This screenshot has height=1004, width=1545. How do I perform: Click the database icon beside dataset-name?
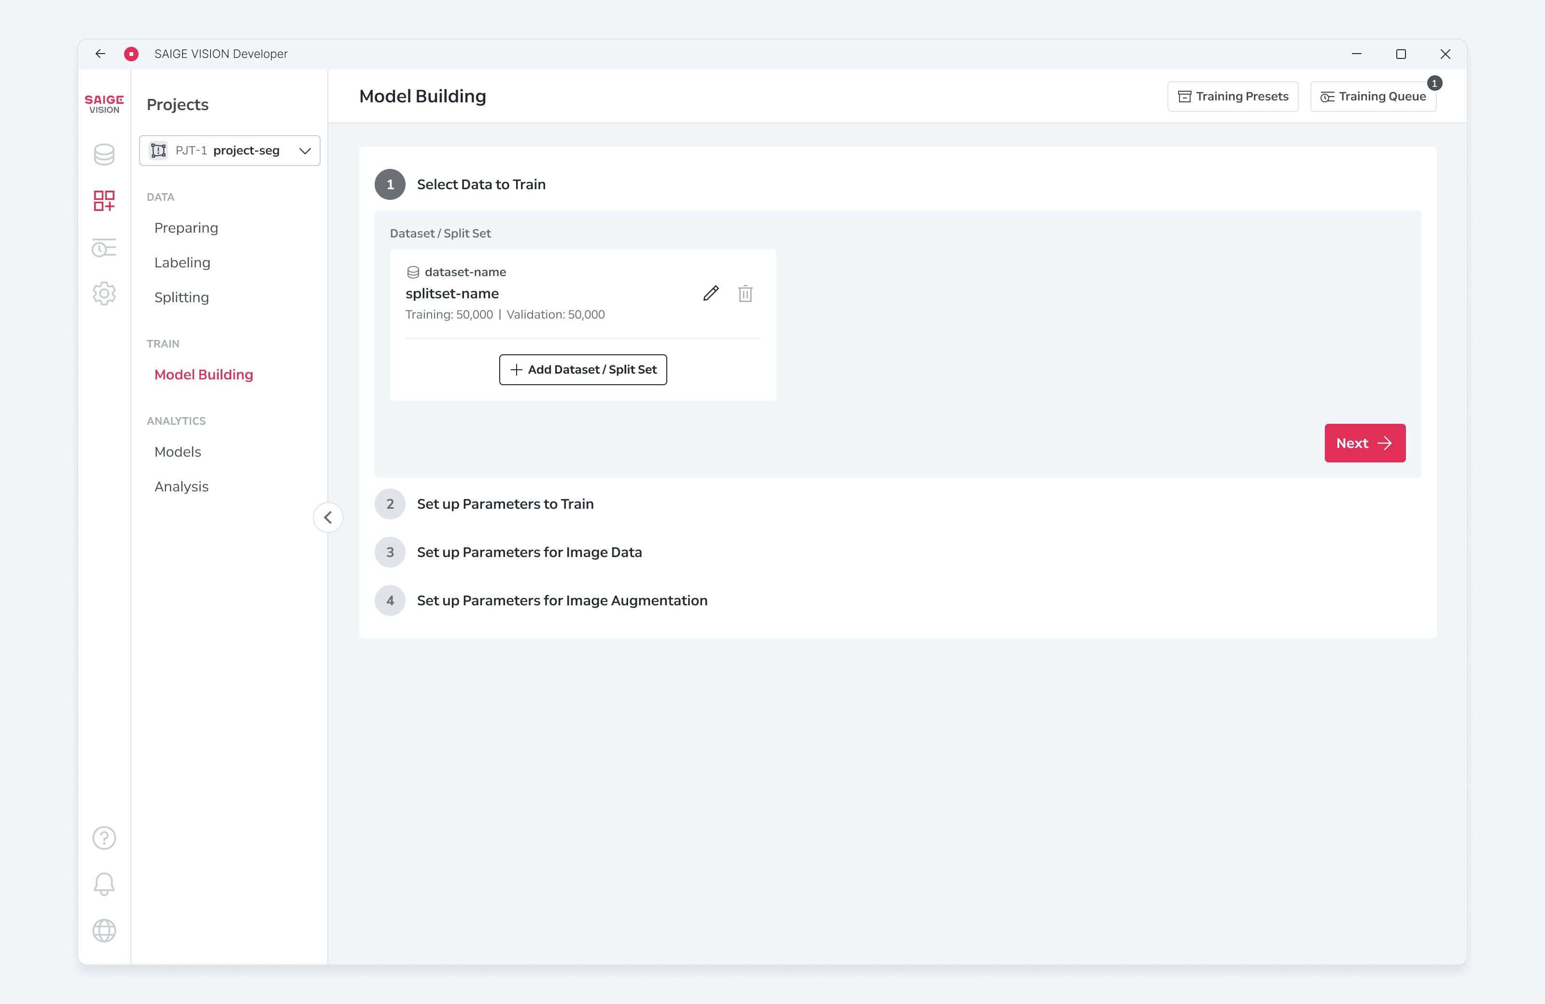(x=413, y=272)
